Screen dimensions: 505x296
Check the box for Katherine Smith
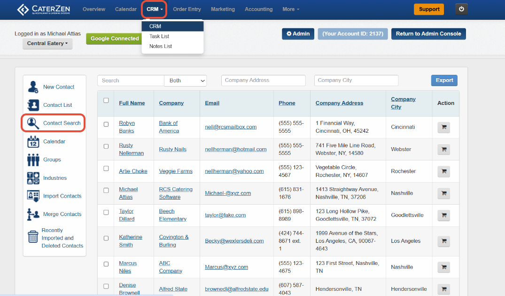coord(106,238)
